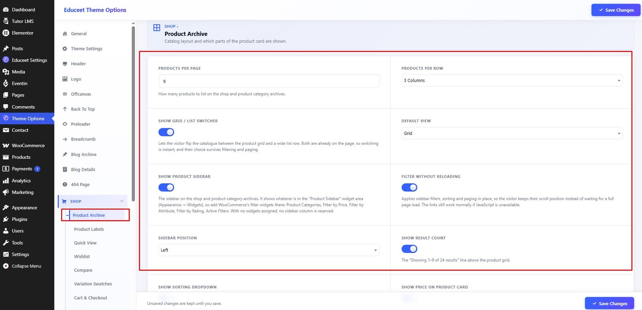Toggle Show Result Count switch
The height and width of the screenshot is (310, 642).
click(x=409, y=249)
